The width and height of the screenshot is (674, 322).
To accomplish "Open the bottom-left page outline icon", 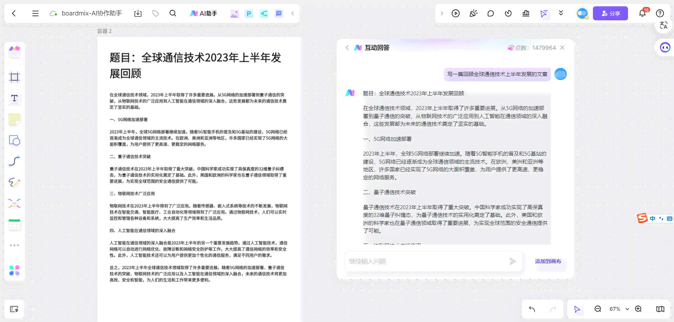I will point(14,309).
